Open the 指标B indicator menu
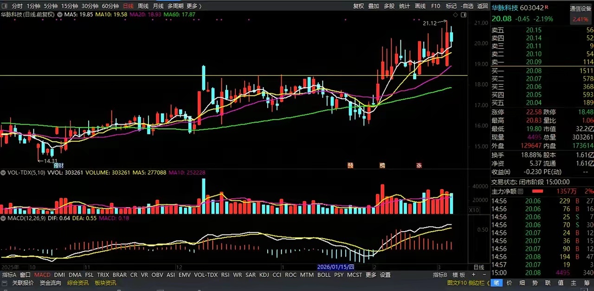Image resolution: width=594 pixels, height=291 pixels. tap(440, 275)
